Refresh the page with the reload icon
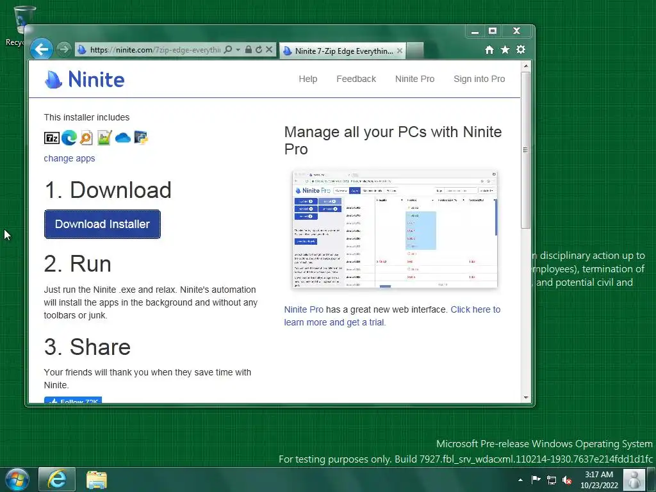656x492 pixels. (x=259, y=49)
